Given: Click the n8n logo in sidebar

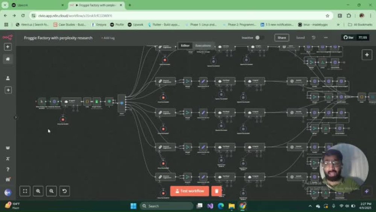Looking at the screenshot, I should (x=8, y=37).
